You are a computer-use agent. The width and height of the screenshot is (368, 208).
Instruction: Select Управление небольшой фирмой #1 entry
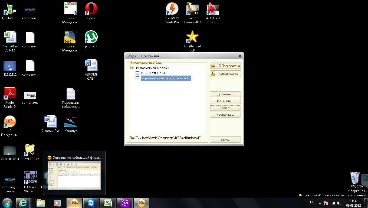[166, 78]
